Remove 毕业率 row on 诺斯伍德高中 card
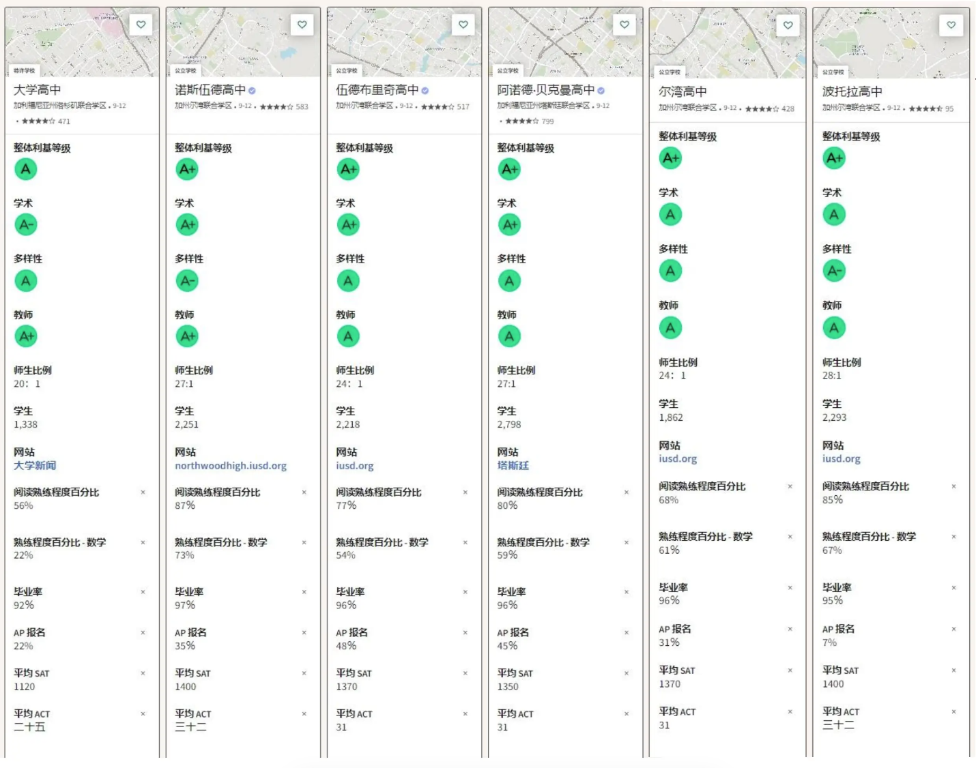This screenshot has width=976, height=768. click(x=304, y=592)
